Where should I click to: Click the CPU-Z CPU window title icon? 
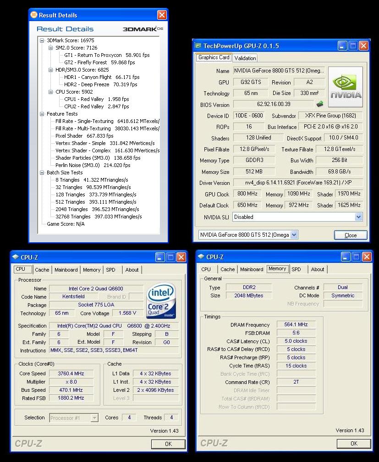click(x=15, y=257)
